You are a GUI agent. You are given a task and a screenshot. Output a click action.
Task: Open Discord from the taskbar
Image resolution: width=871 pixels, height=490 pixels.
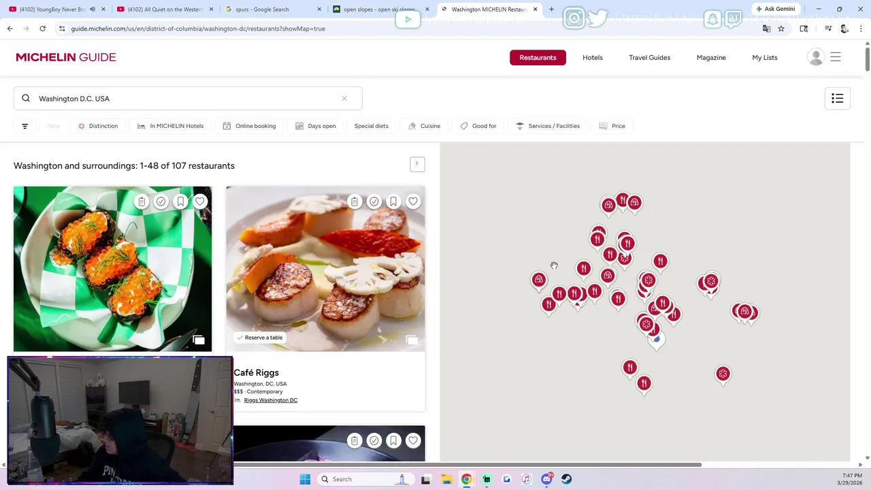[x=546, y=479]
